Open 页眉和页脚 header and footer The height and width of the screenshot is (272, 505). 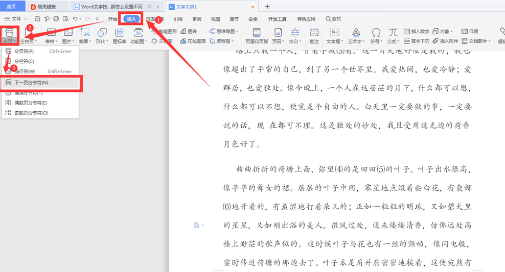coord(257,36)
